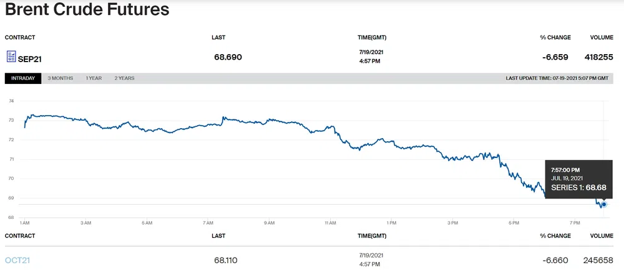Show the 2 YEARS chart view
Image resolution: width=624 pixels, height=270 pixels.
tap(124, 78)
